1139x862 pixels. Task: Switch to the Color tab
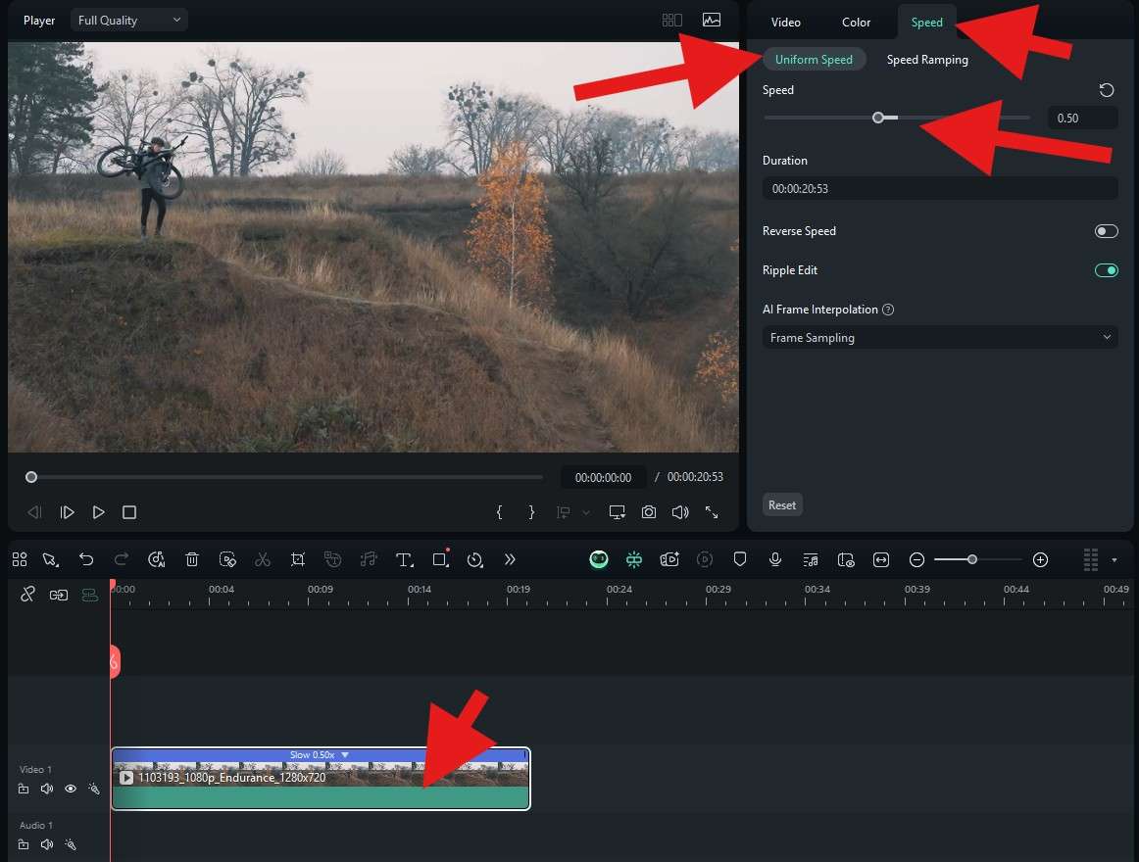pos(857,22)
